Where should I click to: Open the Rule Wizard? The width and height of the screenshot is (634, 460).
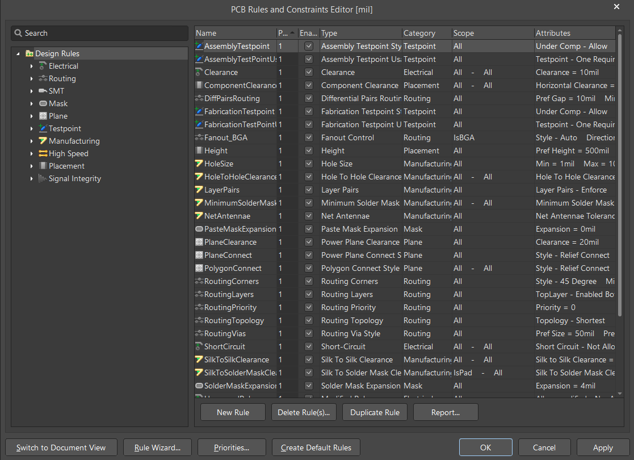(x=157, y=448)
